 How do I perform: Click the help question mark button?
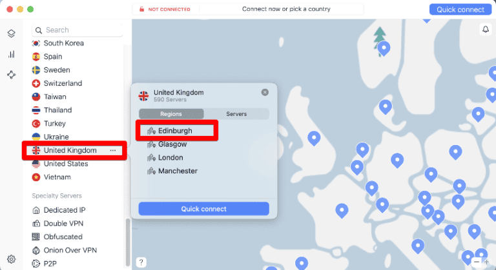[x=141, y=262]
